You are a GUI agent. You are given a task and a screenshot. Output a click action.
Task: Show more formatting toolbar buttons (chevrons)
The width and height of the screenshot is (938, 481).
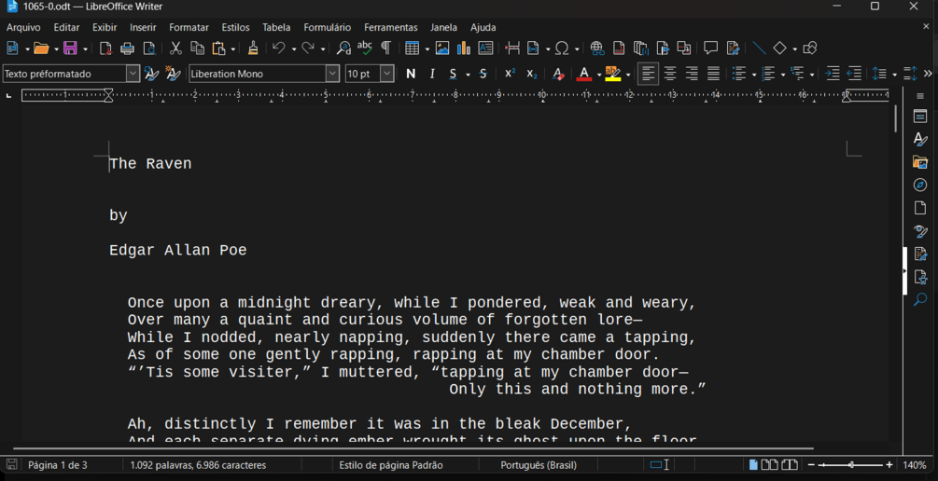(x=928, y=74)
